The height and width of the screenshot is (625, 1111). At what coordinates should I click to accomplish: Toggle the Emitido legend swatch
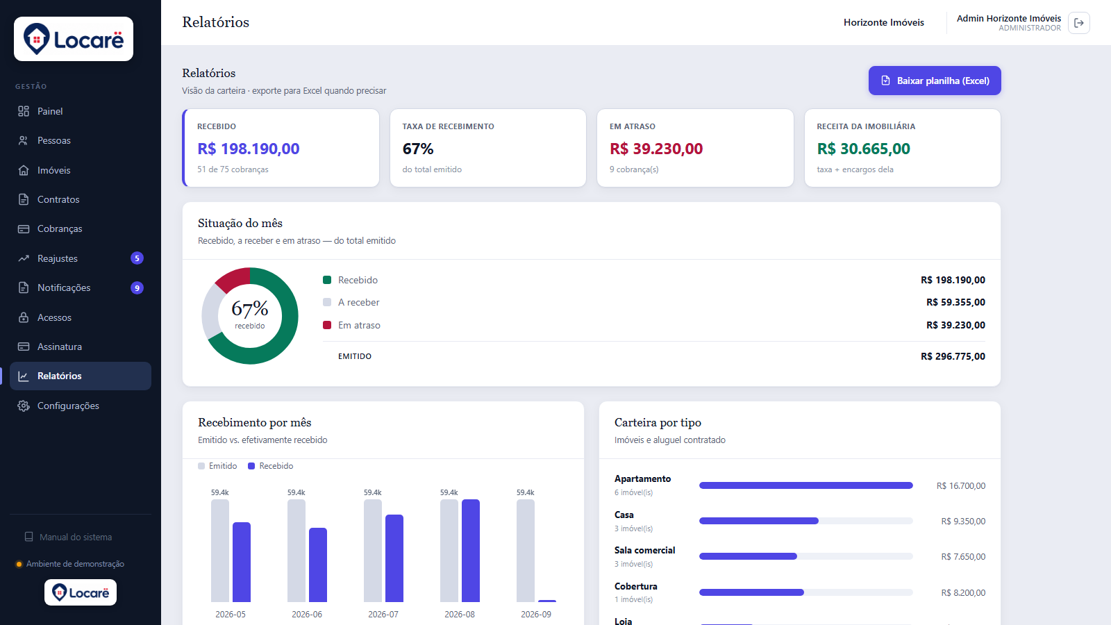tap(201, 466)
